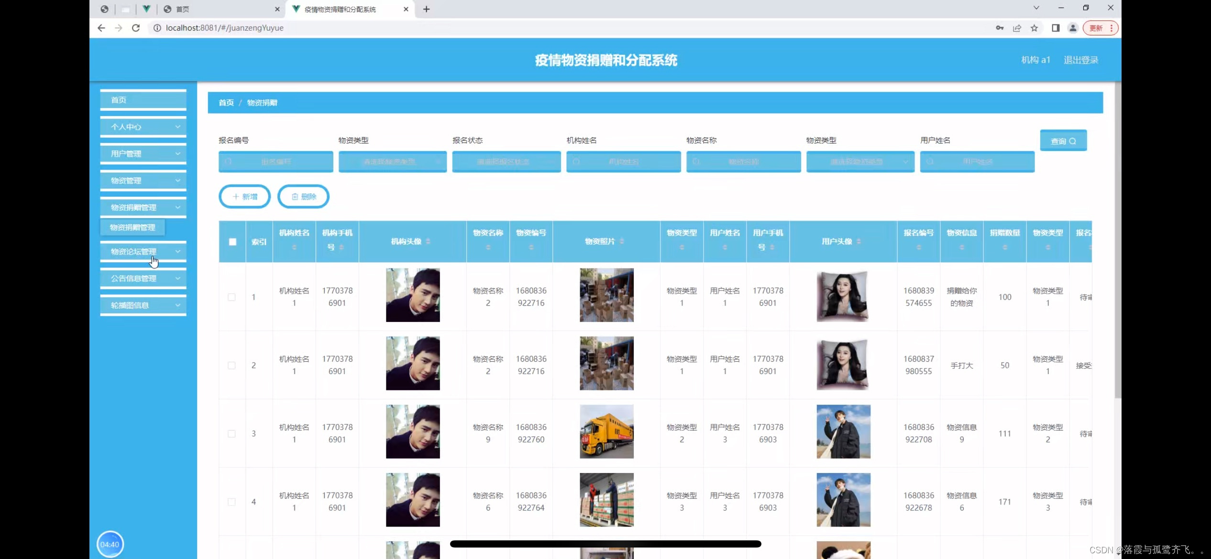1211x559 pixels.
Task: Open the password key icon
Action: pyautogui.click(x=1000, y=28)
